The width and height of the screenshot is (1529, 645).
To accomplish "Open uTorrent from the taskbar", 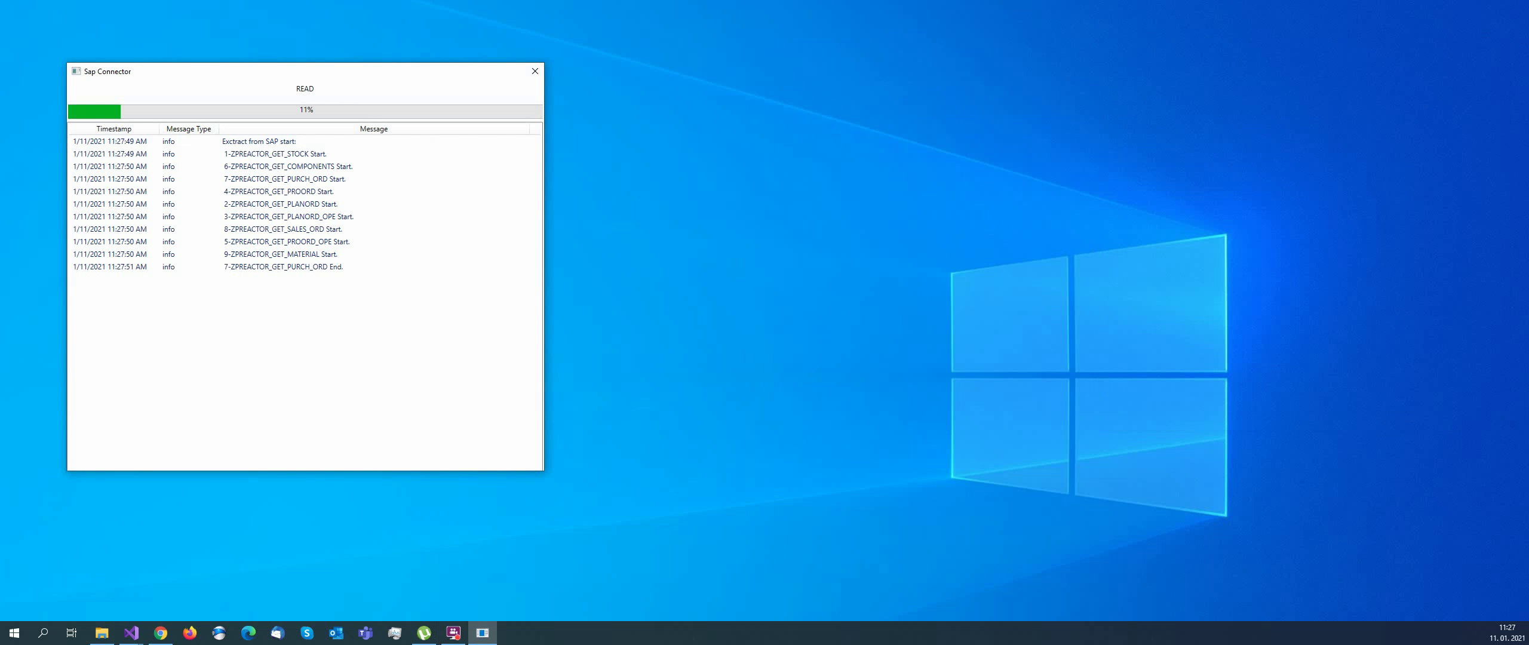I will point(424,632).
